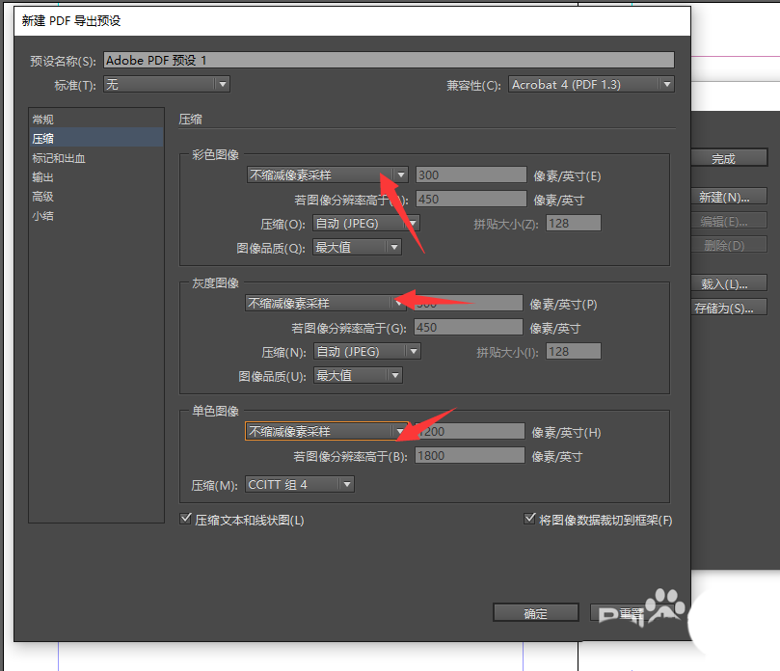Click the 预设名称 field containing Adobe PDF 预设 1
Image resolution: width=780 pixels, height=671 pixels.
pyautogui.click(x=389, y=60)
